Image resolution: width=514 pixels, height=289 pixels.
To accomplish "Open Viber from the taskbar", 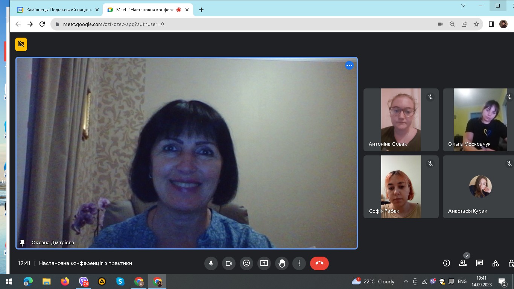I will tap(84, 281).
